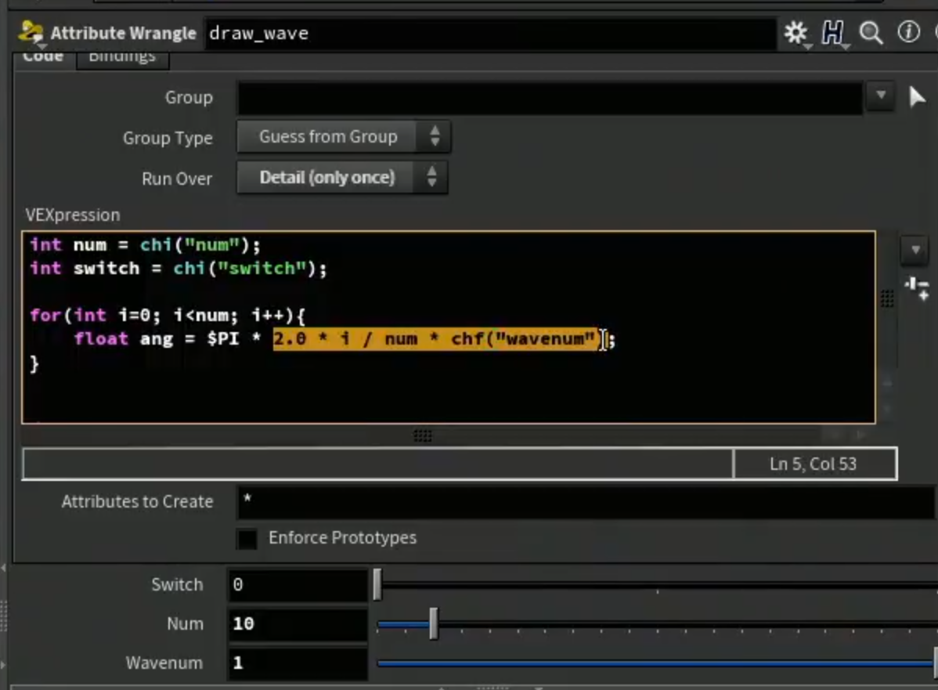
Task: Open the Group field dropdown arrow
Action: click(881, 96)
